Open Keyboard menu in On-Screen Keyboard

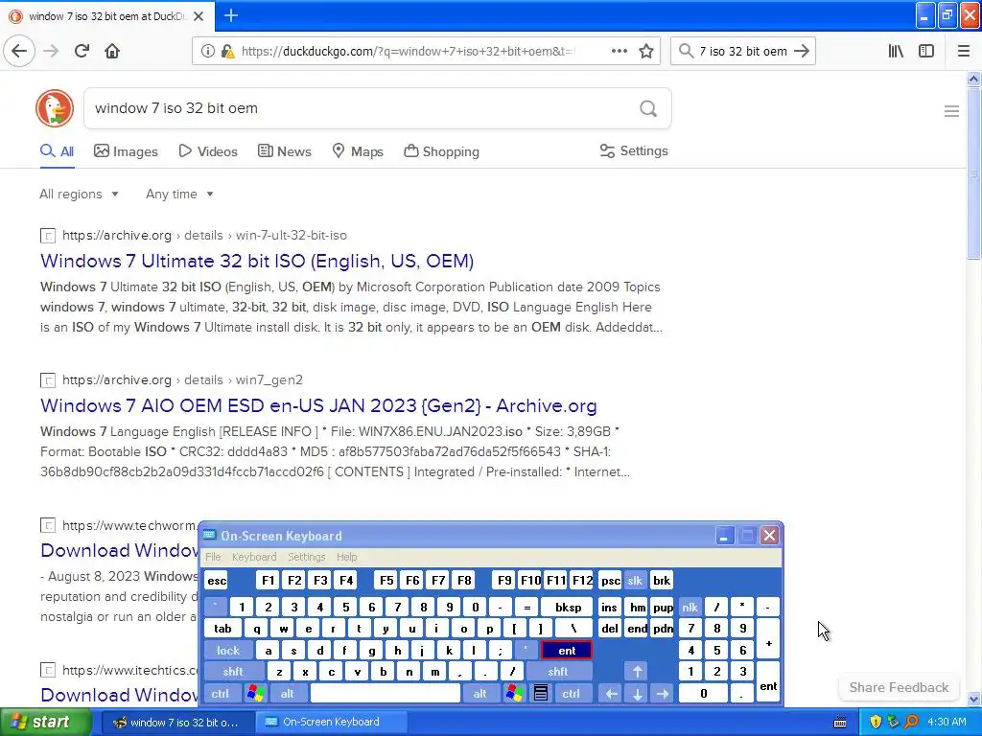[x=253, y=557]
